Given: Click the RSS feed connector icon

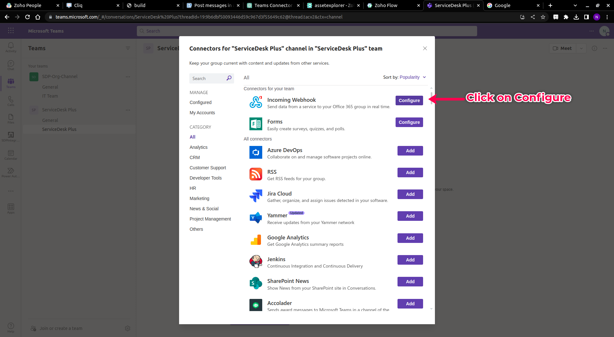Looking at the screenshot, I should 256,174.
